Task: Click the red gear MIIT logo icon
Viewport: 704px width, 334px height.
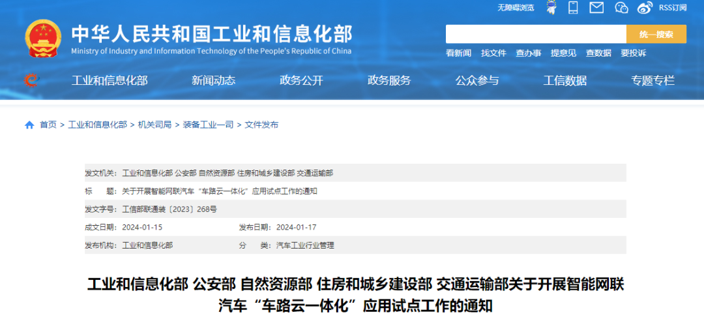Action: [31, 80]
